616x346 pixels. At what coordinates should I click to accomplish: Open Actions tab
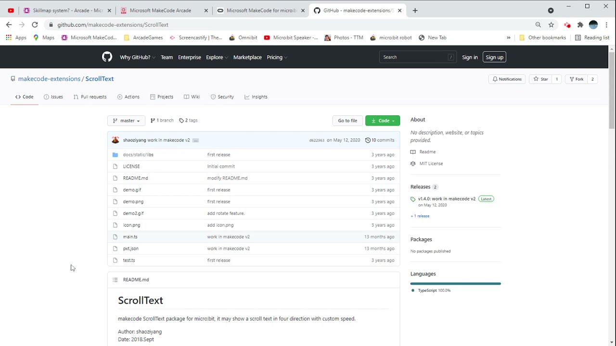coord(128,97)
